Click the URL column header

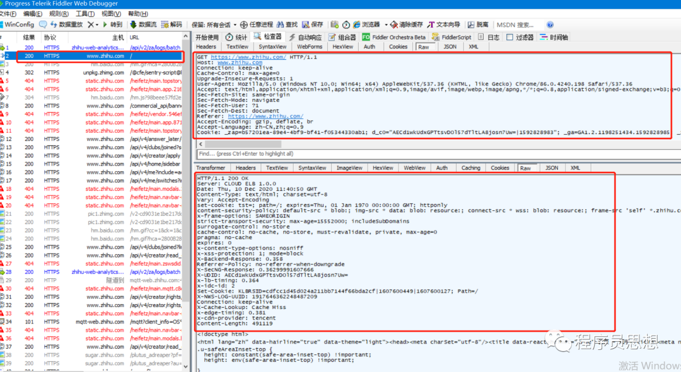pos(154,37)
